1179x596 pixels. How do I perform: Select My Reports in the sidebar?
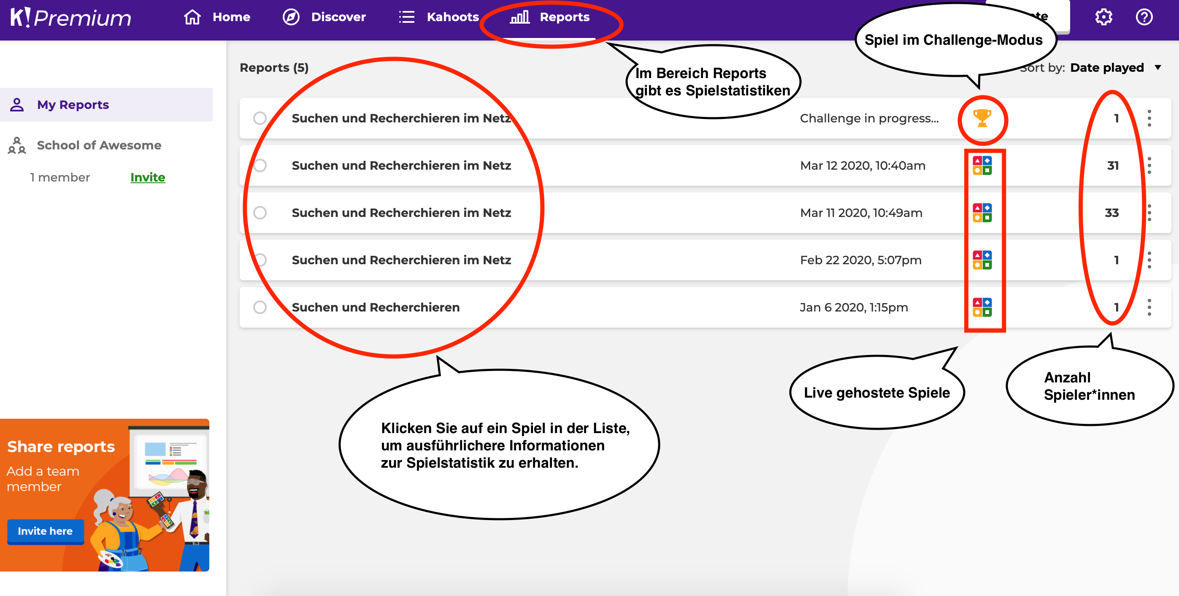click(x=106, y=105)
